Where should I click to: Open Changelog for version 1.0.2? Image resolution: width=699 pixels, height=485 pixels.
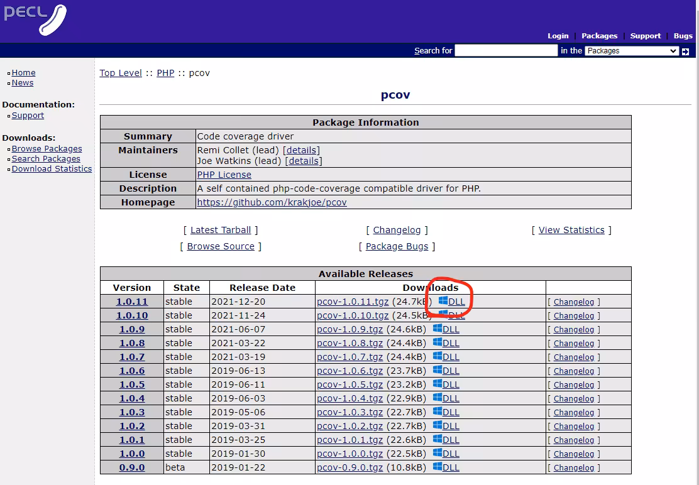click(574, 426)
